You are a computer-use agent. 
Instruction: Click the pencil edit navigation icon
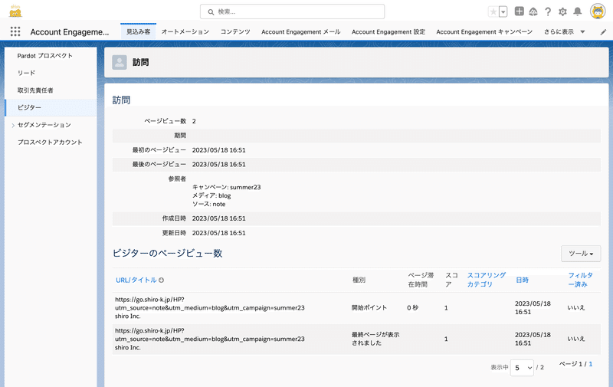(x=603, y=32)
